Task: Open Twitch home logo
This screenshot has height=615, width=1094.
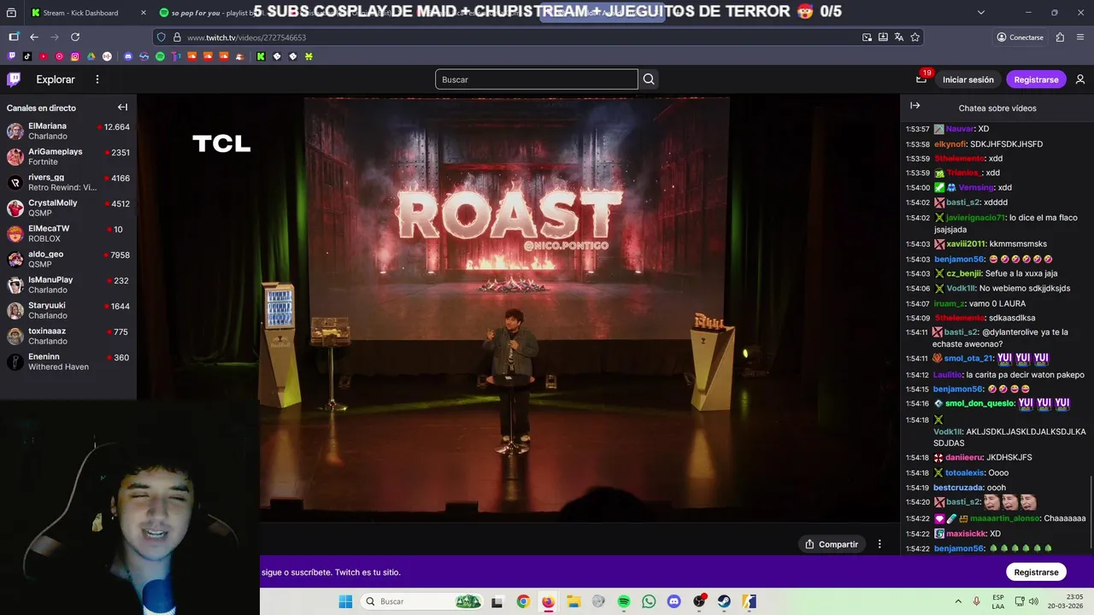Action: pos(14,79)
